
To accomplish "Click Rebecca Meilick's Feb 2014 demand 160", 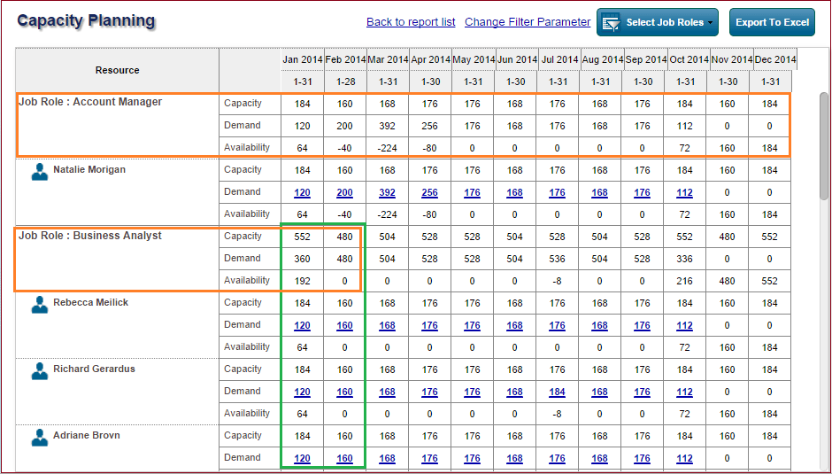I will click(x=344, y=325).
